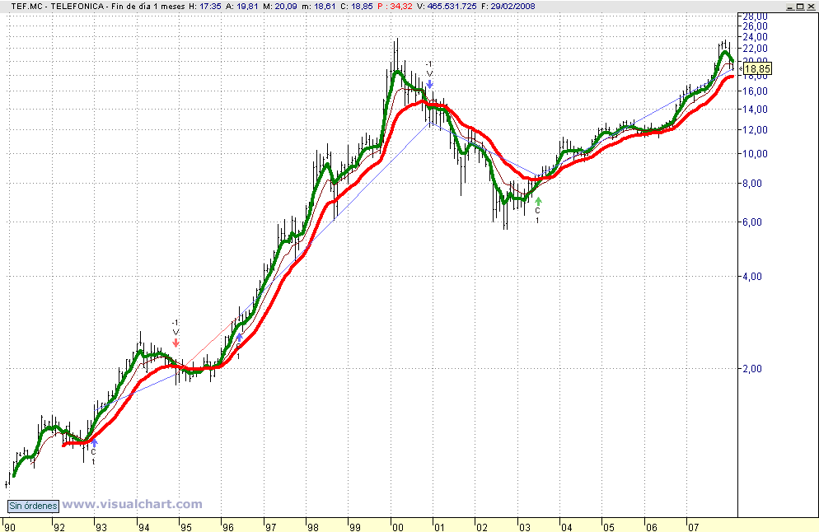Click the '90 year label on time axis

coord(9,527)
